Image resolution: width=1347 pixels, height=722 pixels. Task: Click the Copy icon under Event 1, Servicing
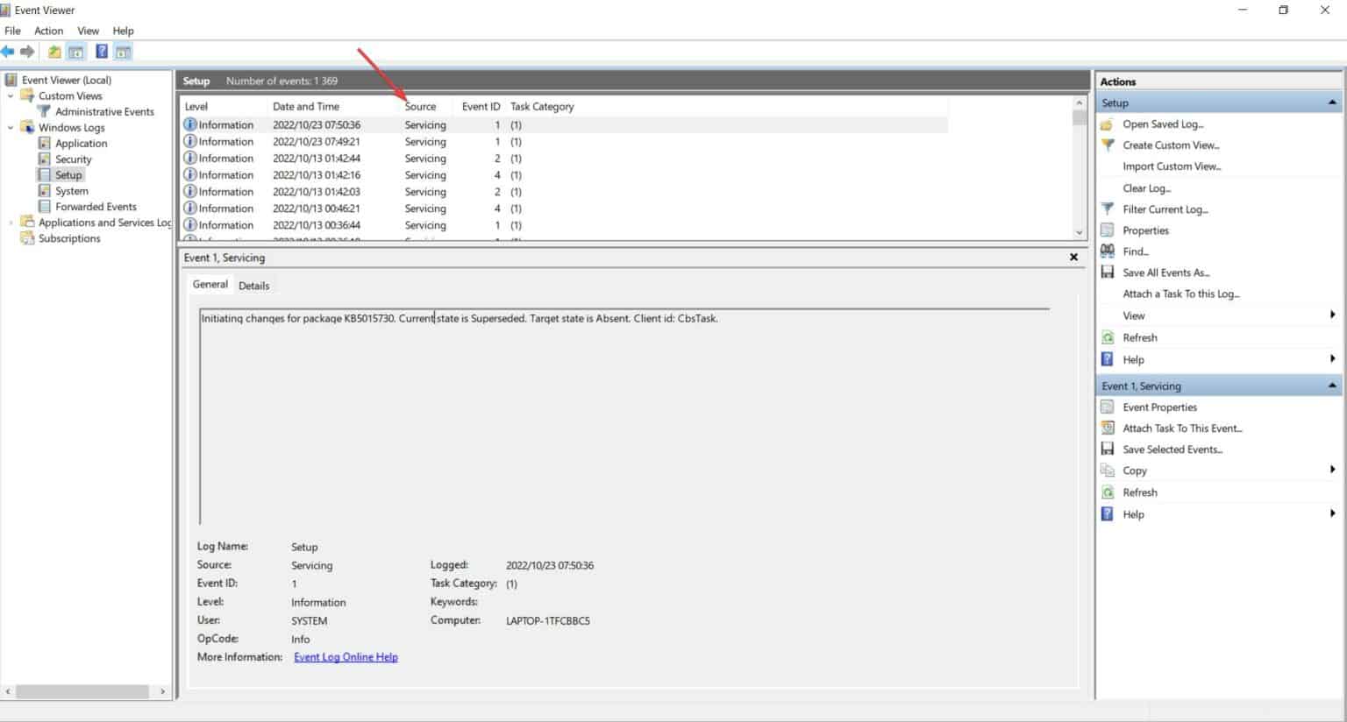[x=1107, y=470]
